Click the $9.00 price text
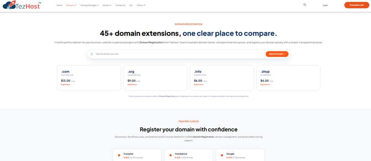Image resolution: width=371 pixels, height=161 pixels. [x=132, y=81]
